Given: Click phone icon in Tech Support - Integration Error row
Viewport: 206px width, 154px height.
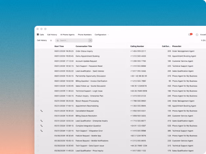Looking at the screenshot, I should point(42,131).
